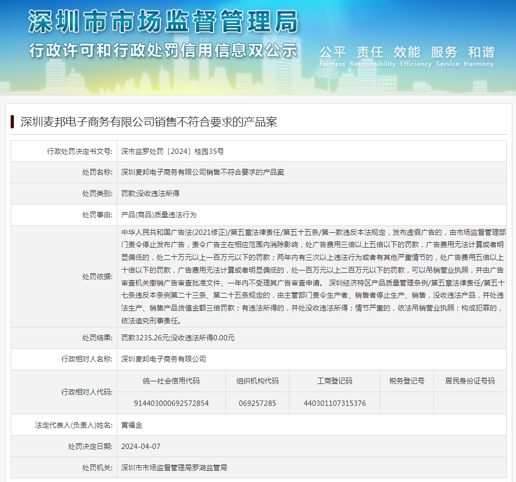Select the organization code 069257285
The width and height of the screenshot is (516, 482).
pyautogui.click(x=257, y=403)
